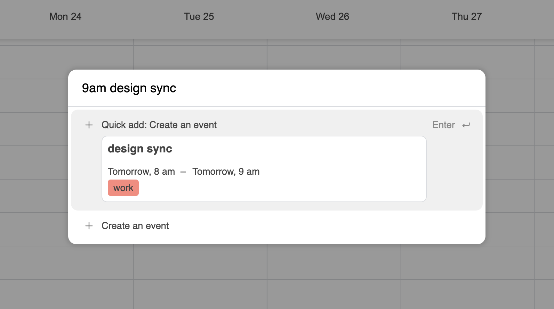Click the start time 'Tomorrow, 8 am'
554x309 pixels.
(x=141, y=172)
